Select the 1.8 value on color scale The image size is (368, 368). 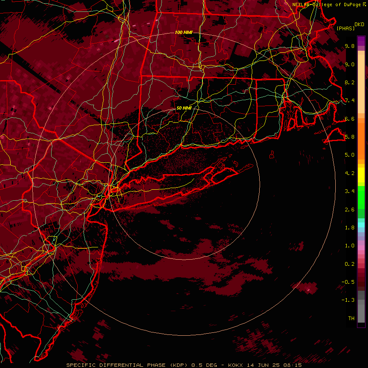350,228
